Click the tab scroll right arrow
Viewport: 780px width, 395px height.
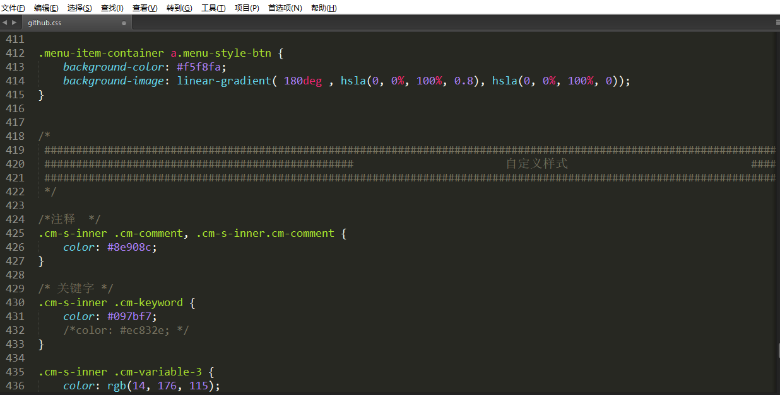[15, 23]
